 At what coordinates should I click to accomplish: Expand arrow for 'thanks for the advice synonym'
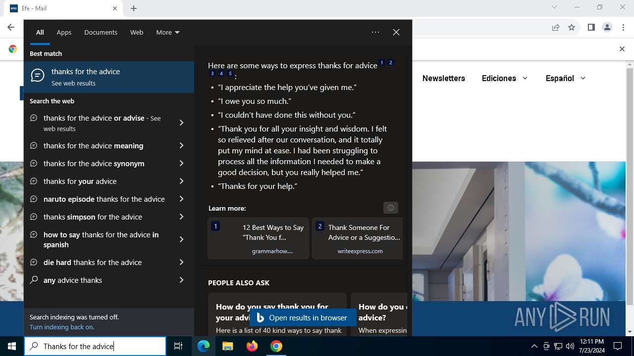click(181, 163)
